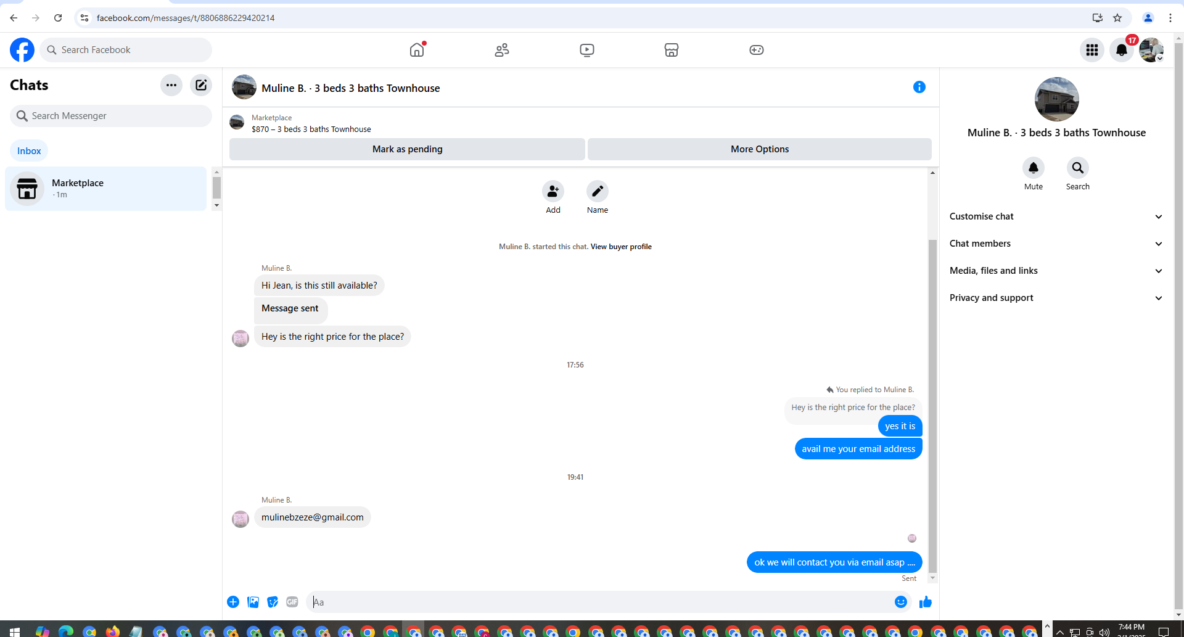Click the browser address bar URL
This screenshot has width=1184, height=637.
click(186, 18)
